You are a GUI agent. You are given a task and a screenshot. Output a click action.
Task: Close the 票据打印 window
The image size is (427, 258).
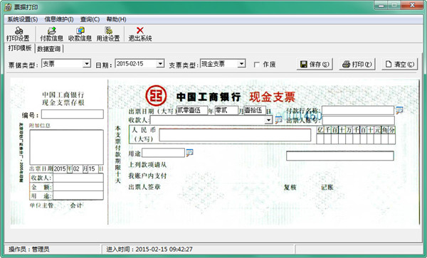[413, 5]
